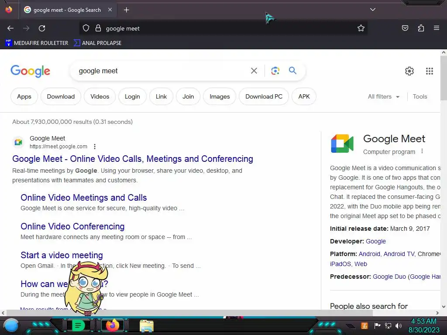The width and height of the screenshot is (447, 335).
Task: Go back to previous page
Action: (x=10, y=28)
